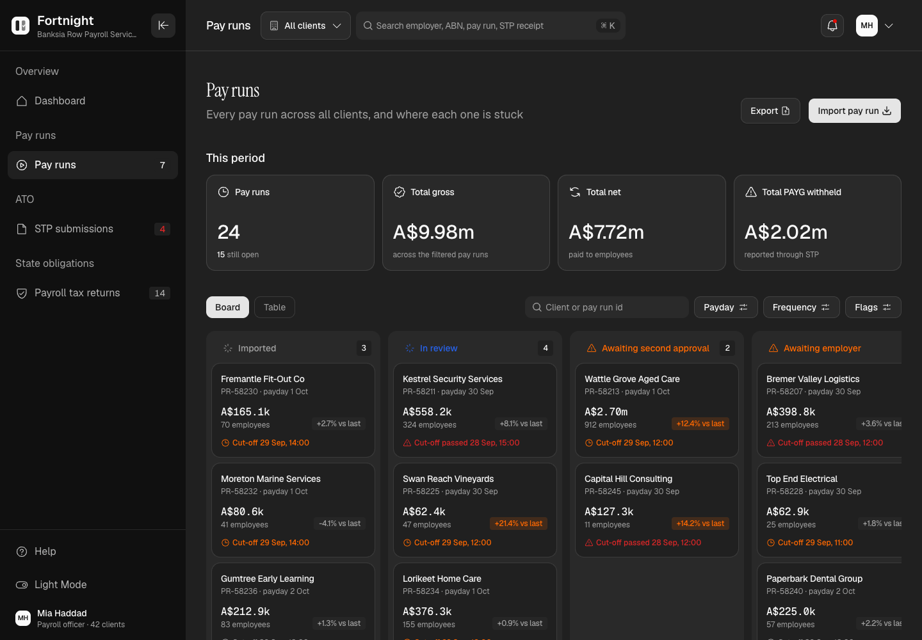Click the STP submissions document icon
The image size is (922, 640).
coord(22,229)
